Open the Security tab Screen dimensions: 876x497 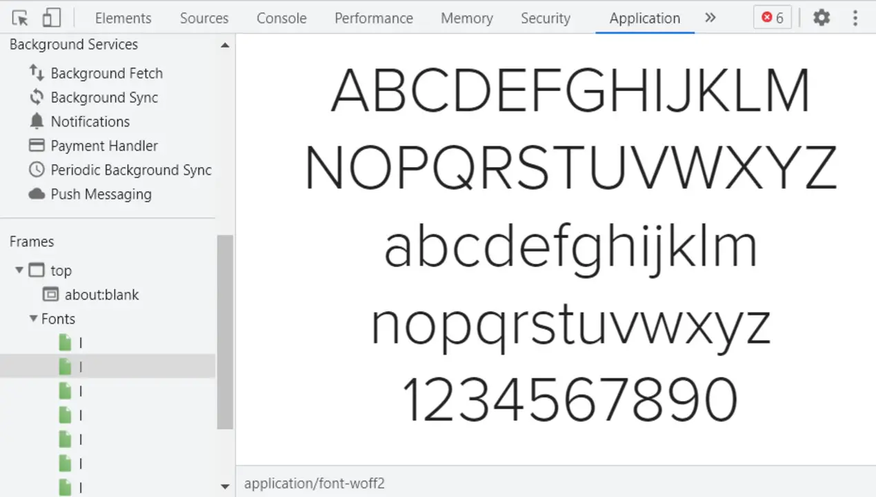click(546, 18)
